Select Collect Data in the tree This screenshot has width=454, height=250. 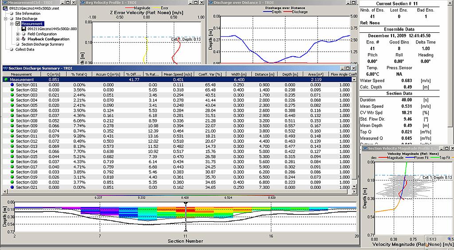click(x=25, y=50)
